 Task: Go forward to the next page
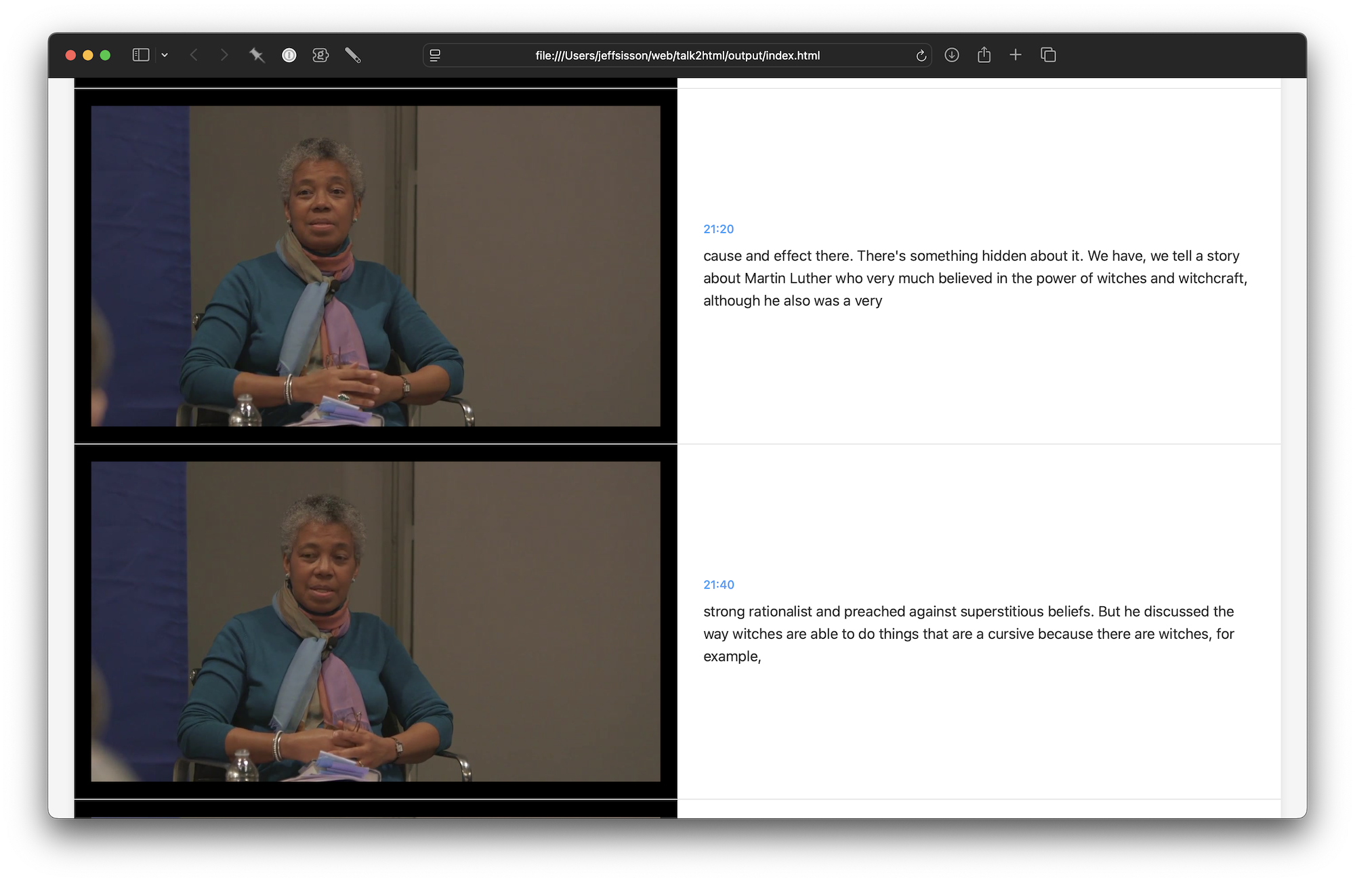point(224,56)
